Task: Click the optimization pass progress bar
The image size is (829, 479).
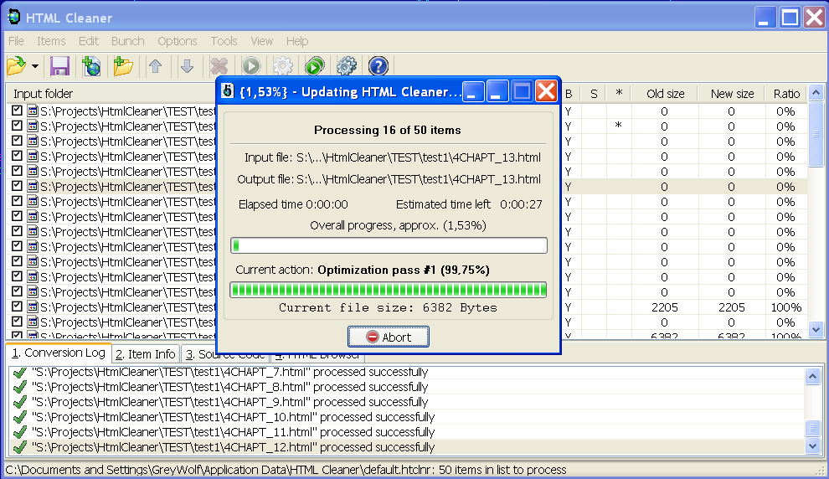Action: pos(389,290)
